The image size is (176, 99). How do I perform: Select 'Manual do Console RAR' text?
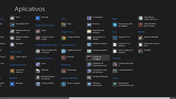click(152, 45)
